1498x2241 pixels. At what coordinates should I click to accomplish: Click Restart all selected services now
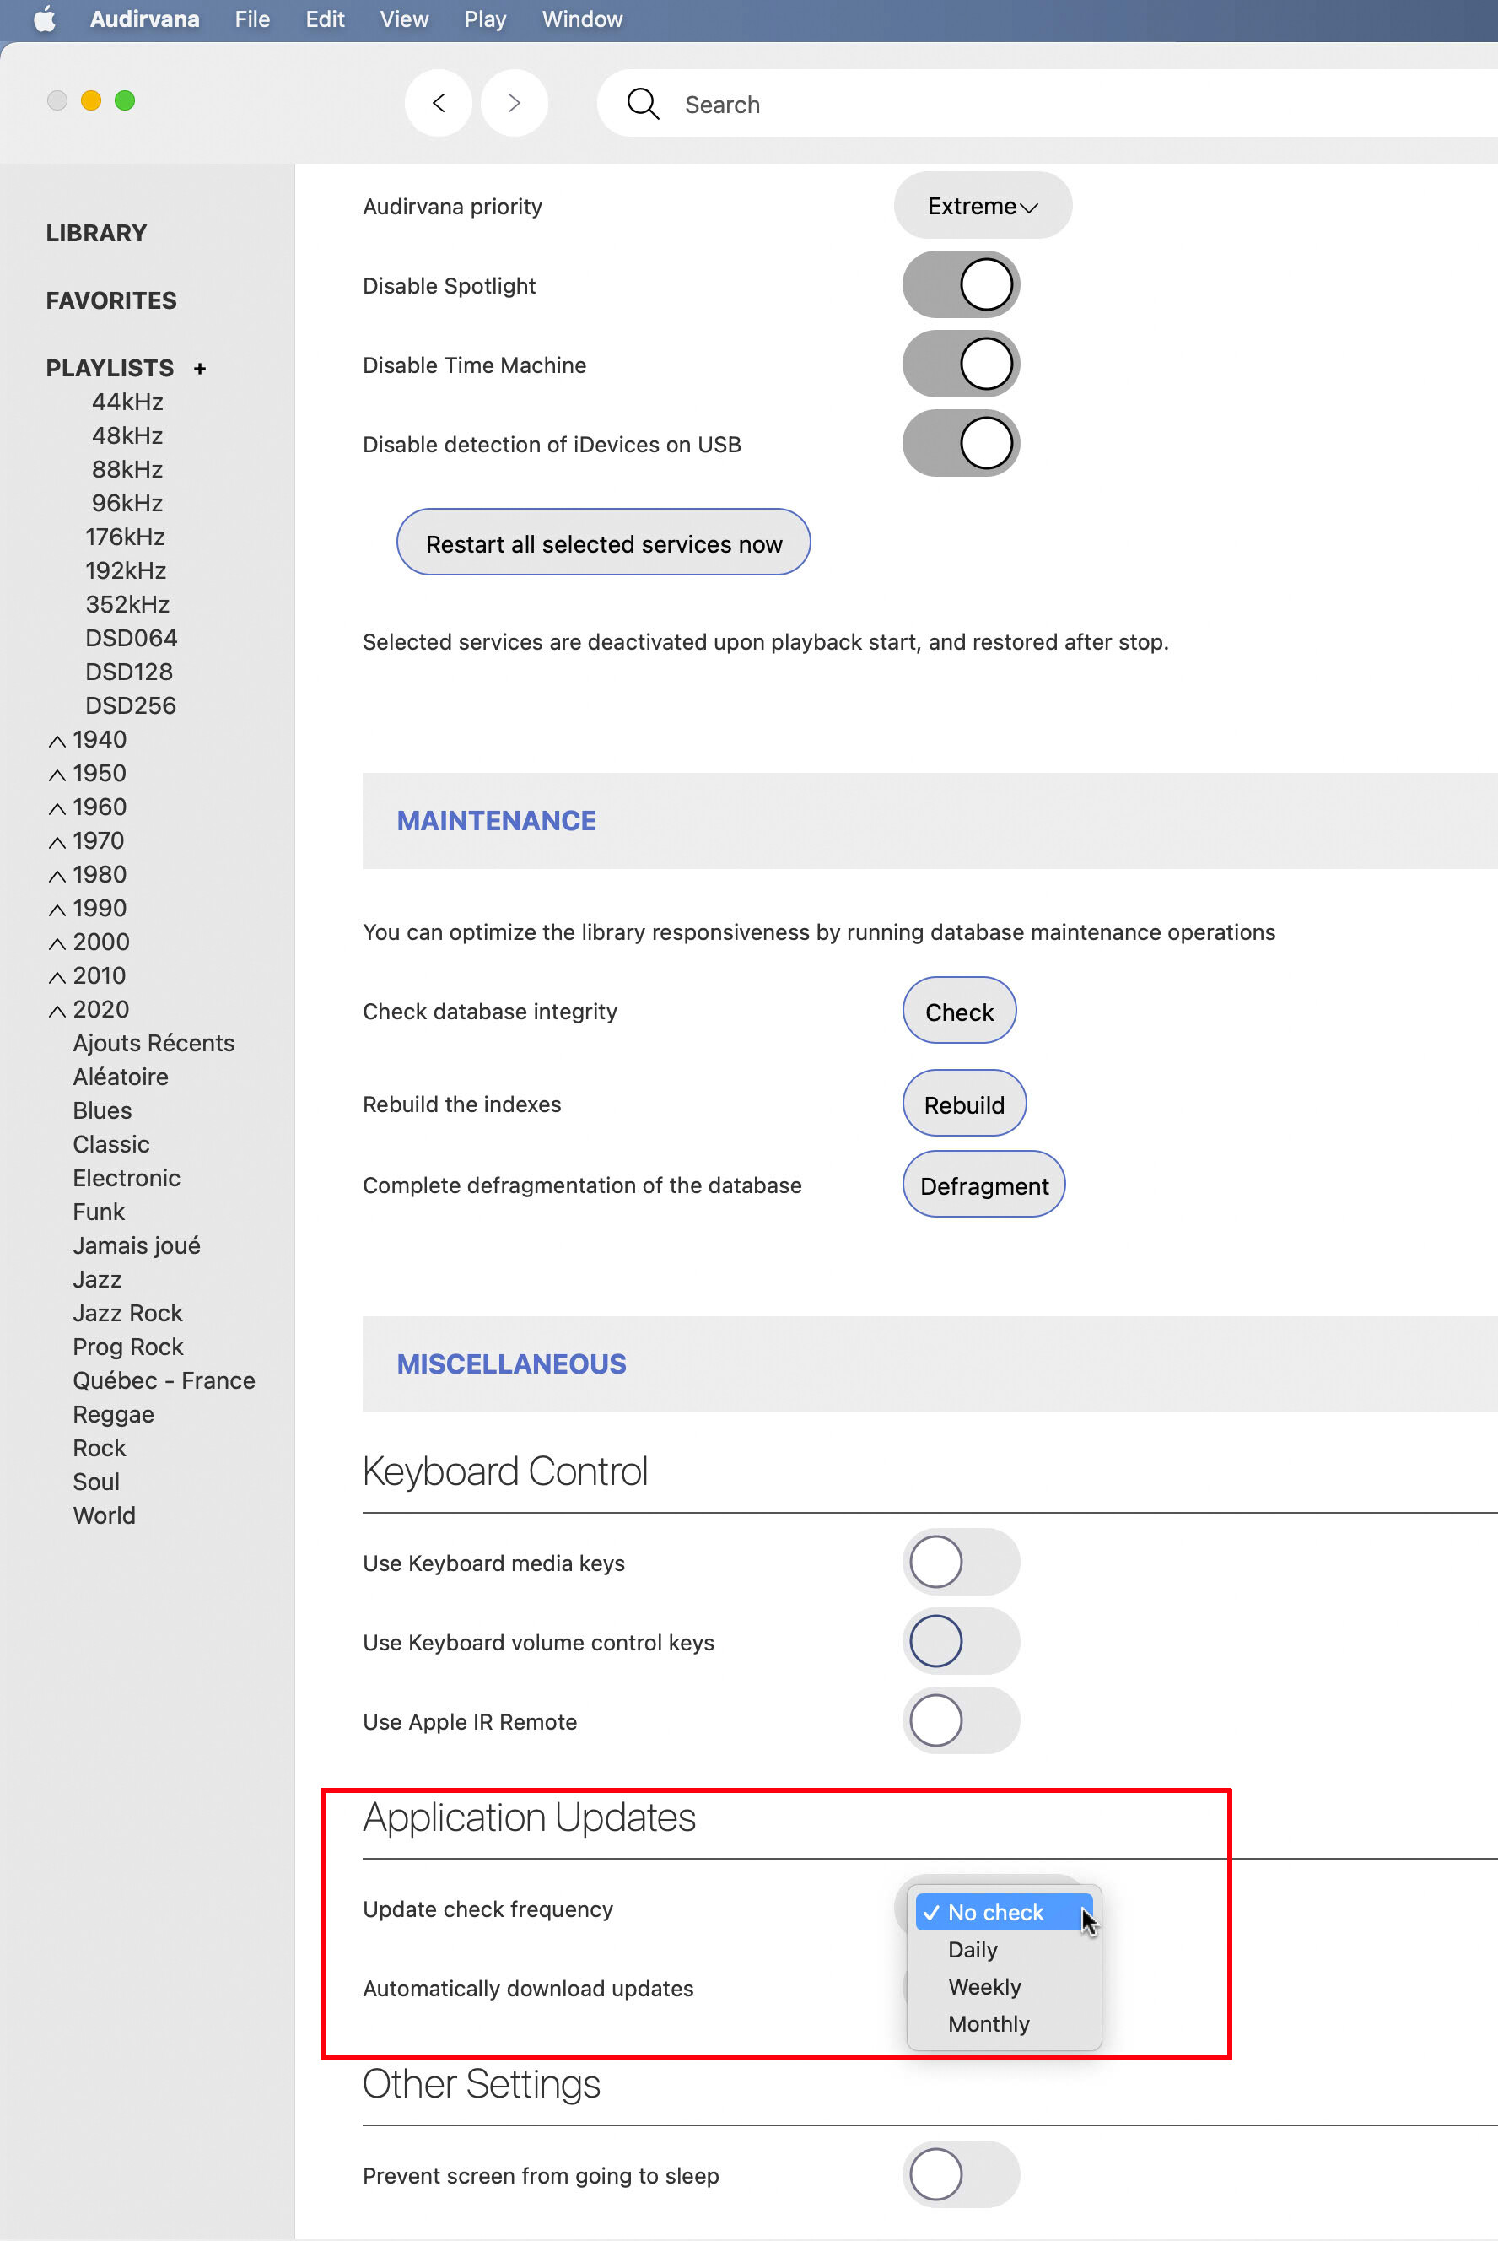click(603, 543)
